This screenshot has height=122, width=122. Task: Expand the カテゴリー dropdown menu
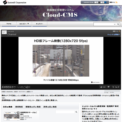(x=24, y=24)
